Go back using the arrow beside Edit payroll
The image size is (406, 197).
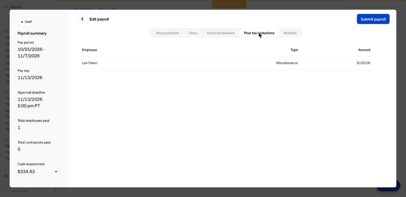point(82,19)
